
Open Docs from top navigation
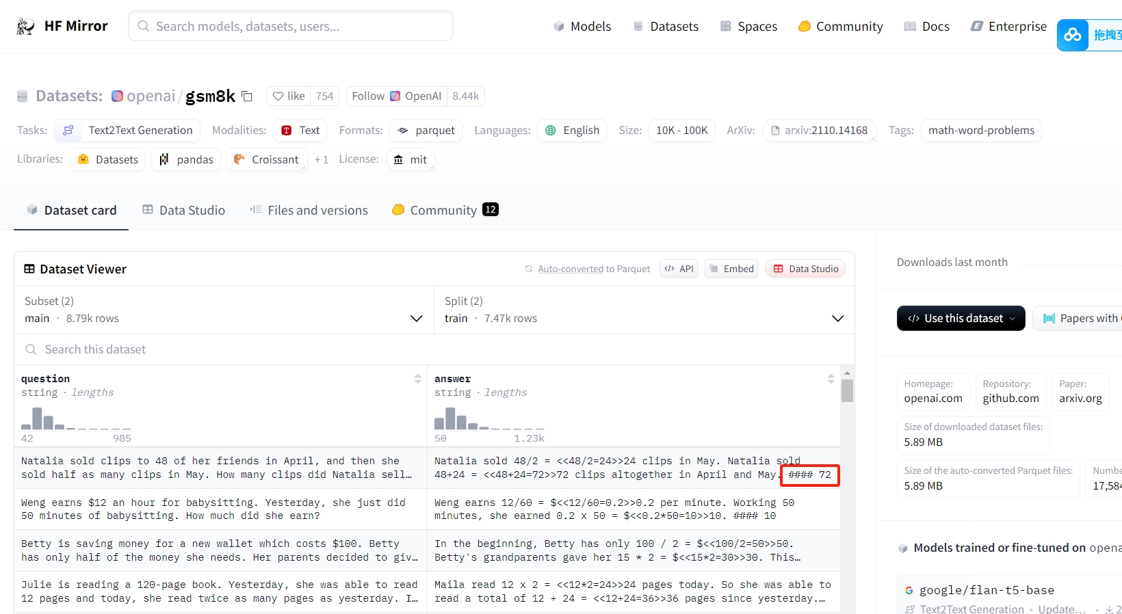926,26
